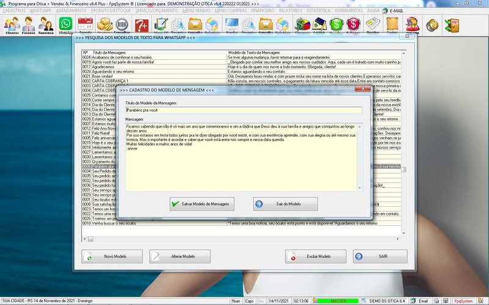Select row 0024 Acabamos de confirmar o seu horário
489x305 pixels.
241,57
